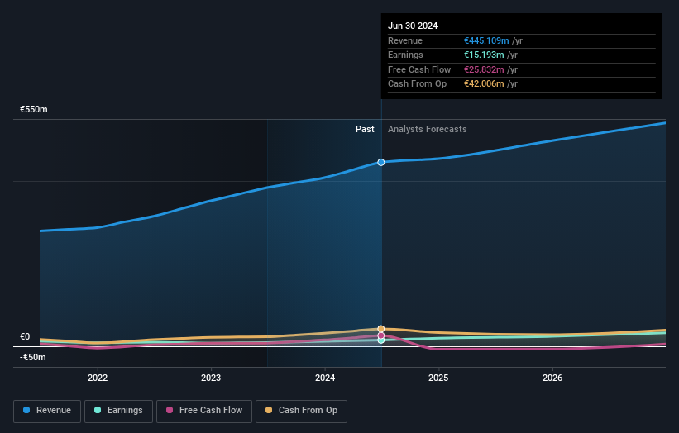
Task: Hide the Earnings series via legend
Action: [117, 411]
